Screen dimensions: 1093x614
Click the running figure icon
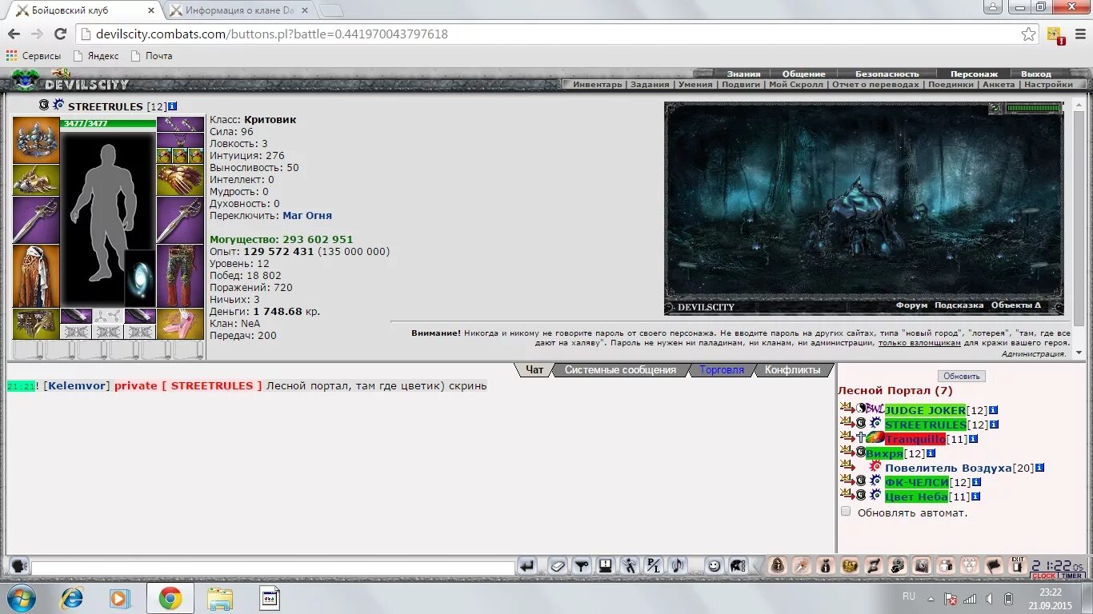pos(630,566)
